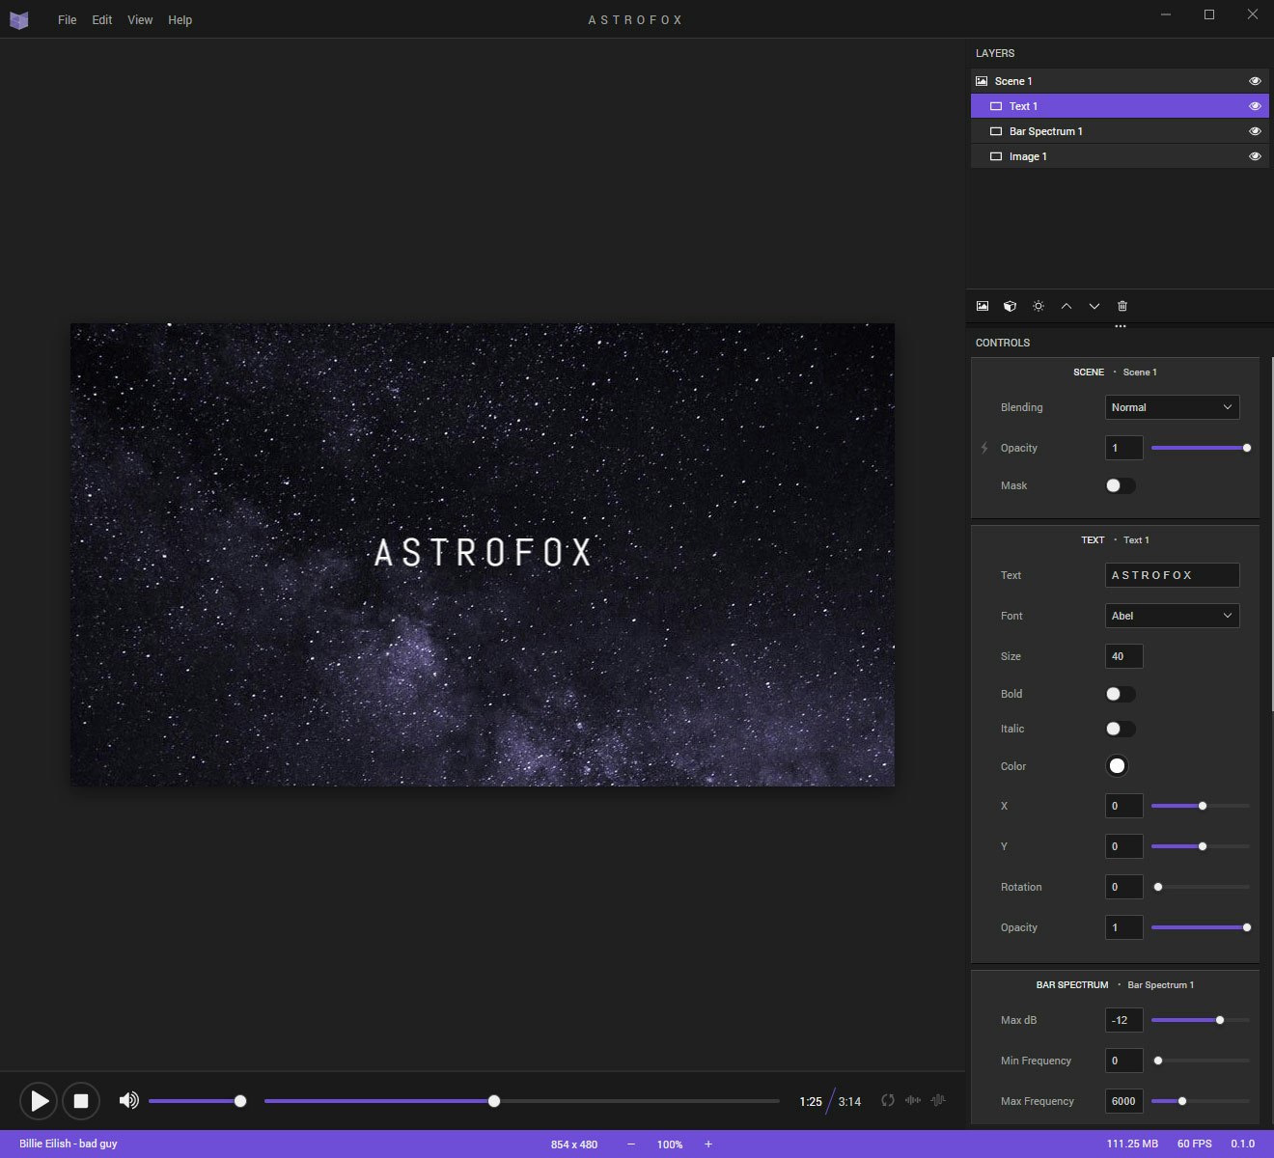Open the Font dropdown
1274x1158 pixels.
(x=1172, y=616)
